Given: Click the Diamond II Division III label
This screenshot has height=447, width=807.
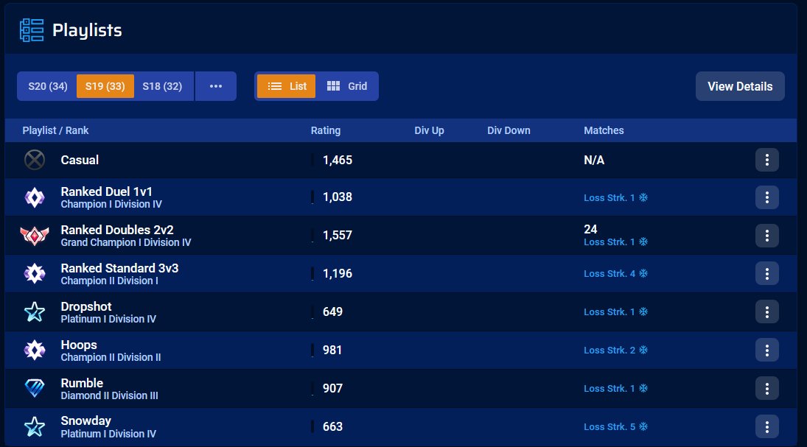Looking at the screenshot, I should [110, 395].
